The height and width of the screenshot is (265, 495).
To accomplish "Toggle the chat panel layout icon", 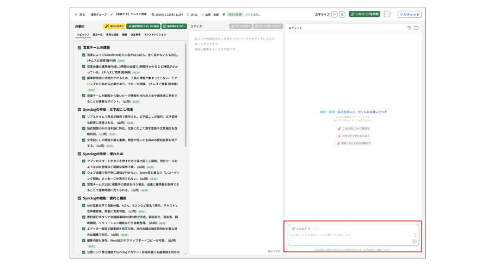I will pyautogui.click(x=416, y=28).
